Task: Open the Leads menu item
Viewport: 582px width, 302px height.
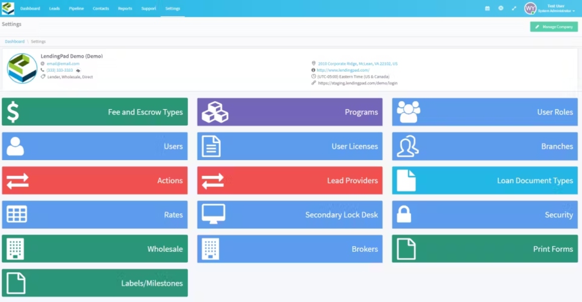Action: (x=54, y=8)
